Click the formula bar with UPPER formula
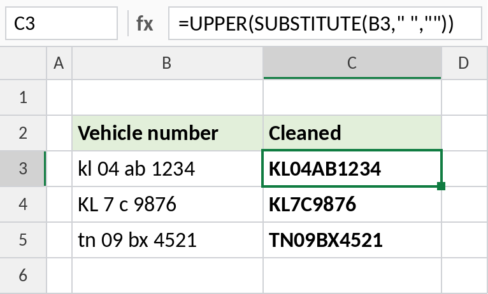The height and width of the screenshot is (294, 488). tap(325, 24)
